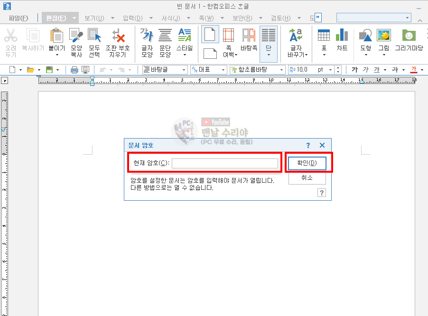Click the New Document icon in toolbar
The height and width of the screenshot is (316, 428).
pos(12,70)
